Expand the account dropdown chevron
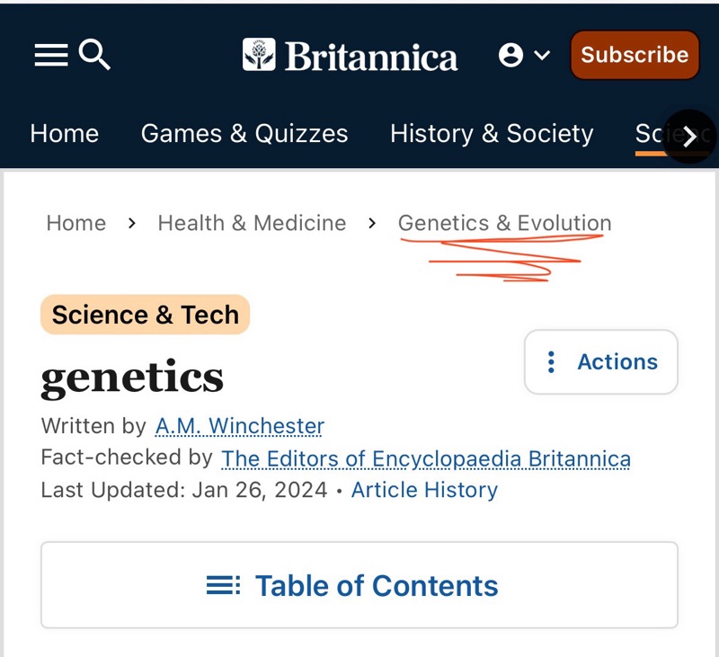This screenshot has width=719, height=657. click(x=542, y=56)
